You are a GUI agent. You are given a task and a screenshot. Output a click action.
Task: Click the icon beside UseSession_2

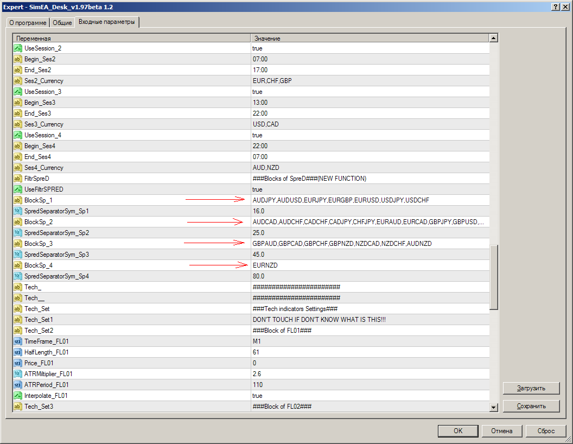(17, 48)
